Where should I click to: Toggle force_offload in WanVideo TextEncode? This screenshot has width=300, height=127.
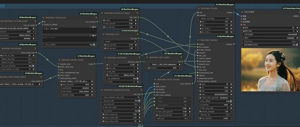point(70,45)
